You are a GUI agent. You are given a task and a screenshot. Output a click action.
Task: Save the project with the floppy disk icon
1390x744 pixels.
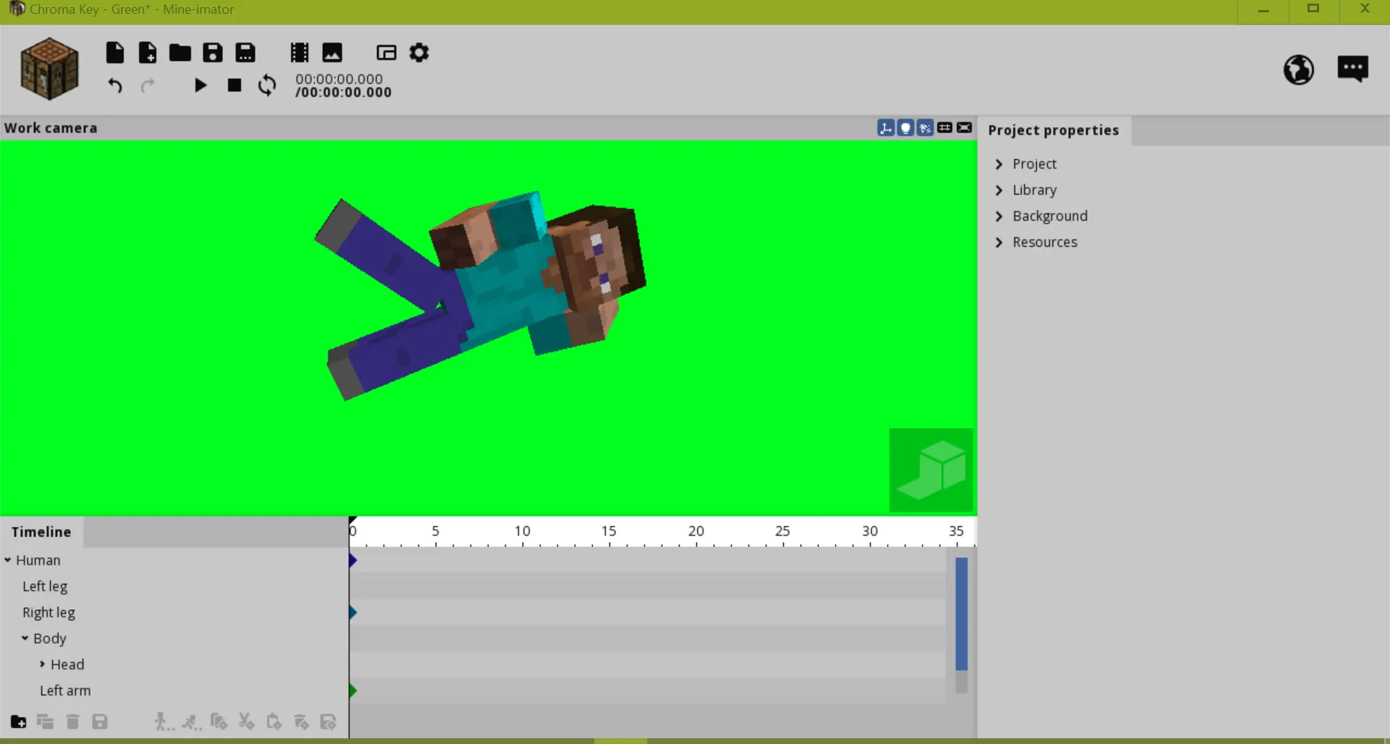pos(213,52)
